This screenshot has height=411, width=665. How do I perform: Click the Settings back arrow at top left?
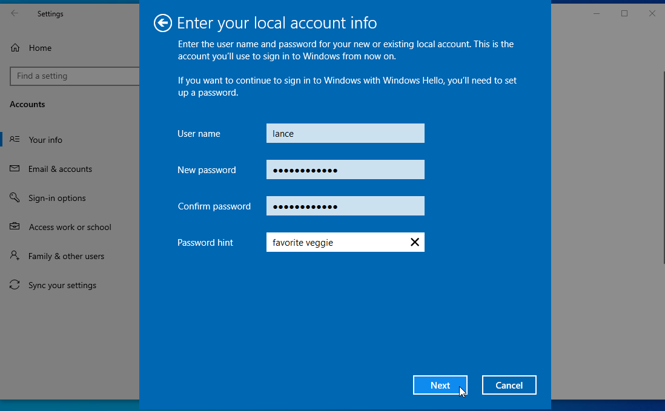[15, 13]
